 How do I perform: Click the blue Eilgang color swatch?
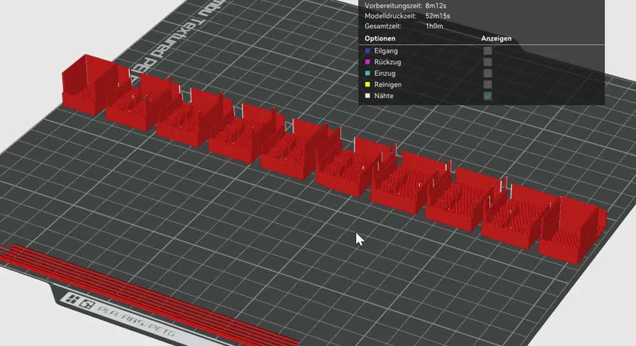coord(368,51)
